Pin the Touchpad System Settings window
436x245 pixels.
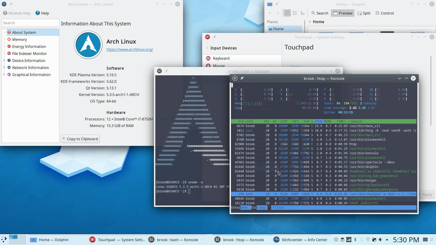point(214,37)
